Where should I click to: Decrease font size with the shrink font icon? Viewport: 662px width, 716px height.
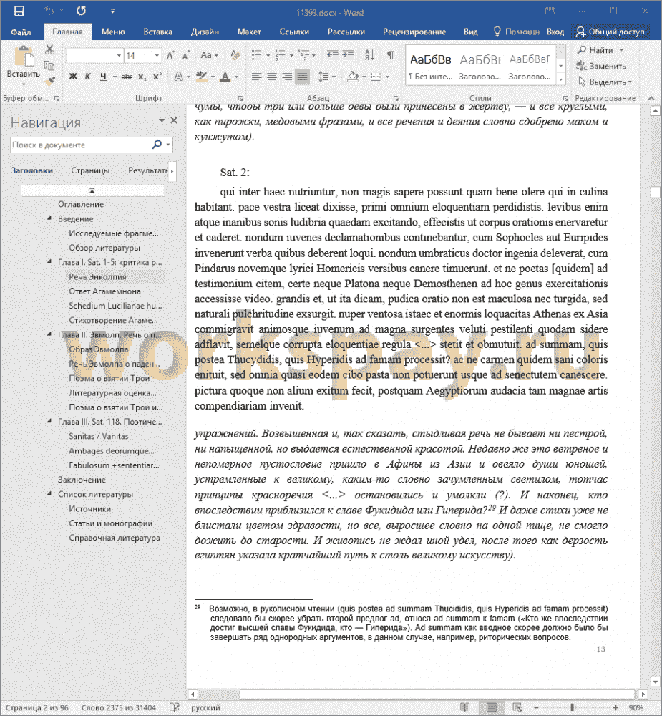[x=185, y=56]
